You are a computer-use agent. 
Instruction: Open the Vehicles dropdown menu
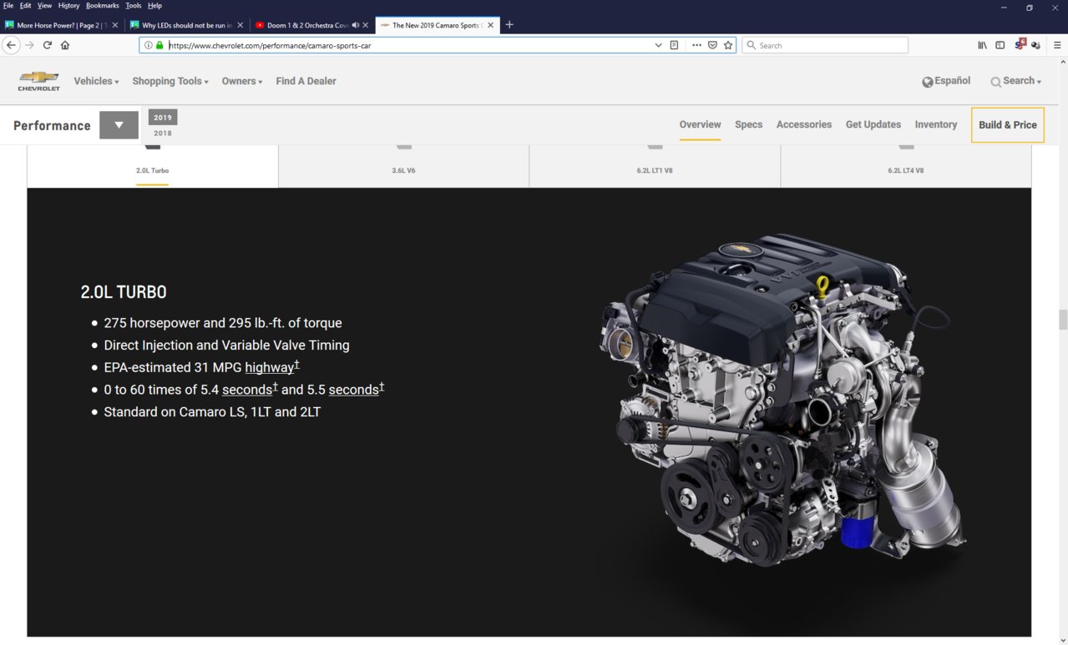[x=96, y=81]
